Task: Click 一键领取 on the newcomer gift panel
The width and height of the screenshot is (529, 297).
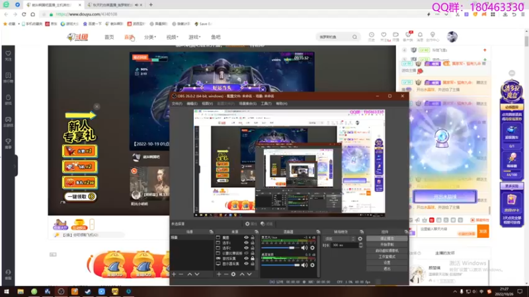Action: 80,196
